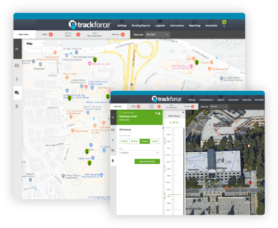Click trackforce logo in back window

tap(90, 25)
